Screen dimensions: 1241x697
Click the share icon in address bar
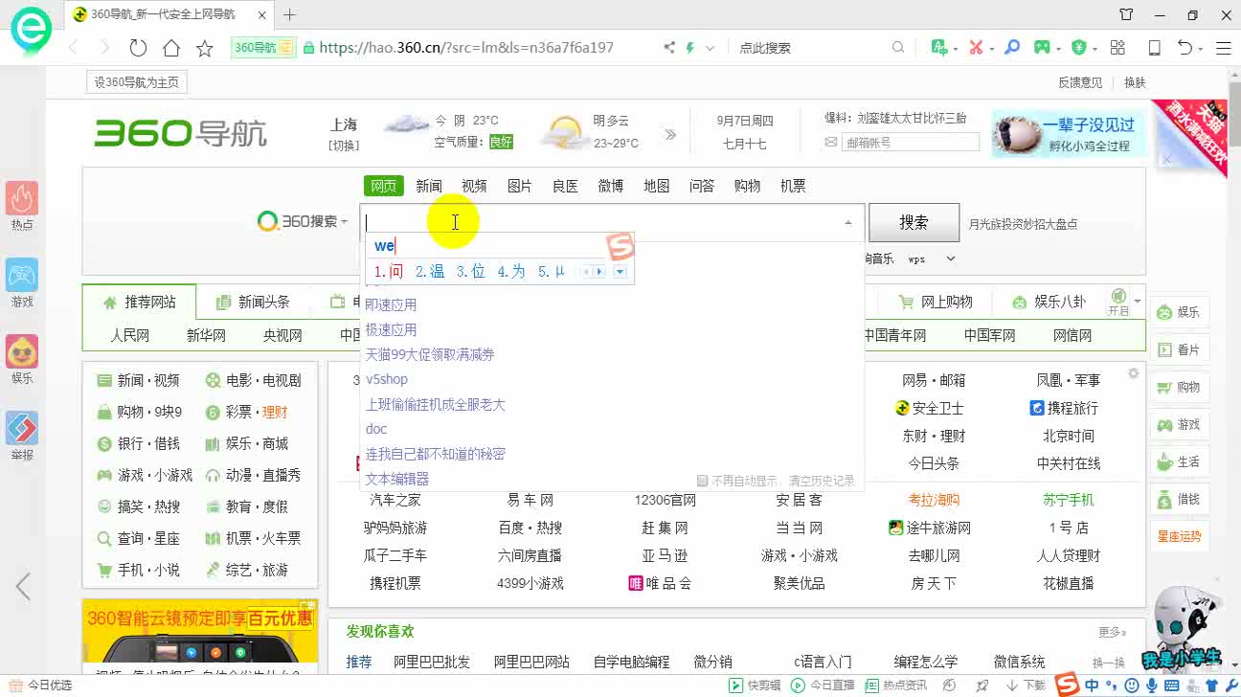pos(669,47)
